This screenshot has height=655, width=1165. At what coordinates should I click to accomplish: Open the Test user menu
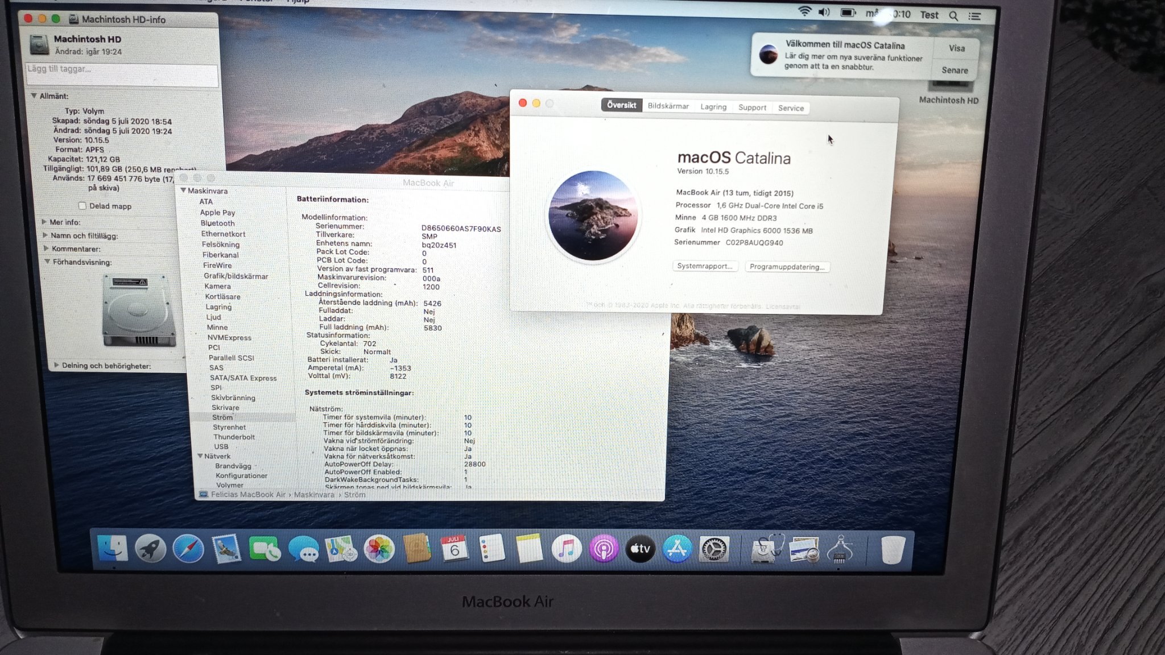(929, 15)
